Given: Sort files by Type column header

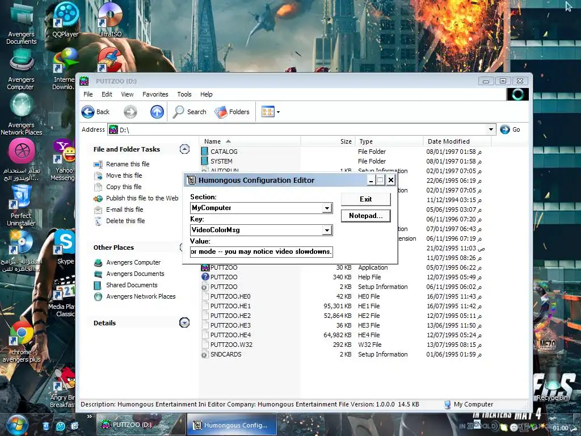Looking at the screenshot, I should pyautogui.click(x=389, y=141).
